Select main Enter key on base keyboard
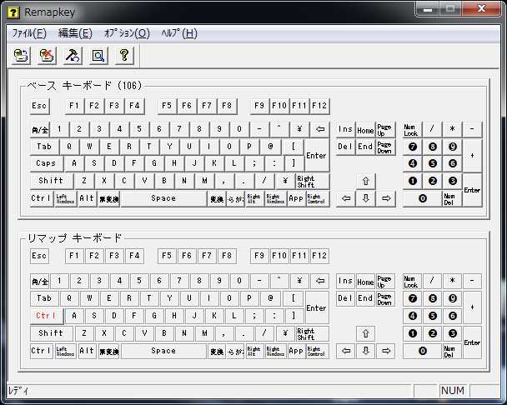This screenshot has width=507, height=405. [x=317, y=156]
